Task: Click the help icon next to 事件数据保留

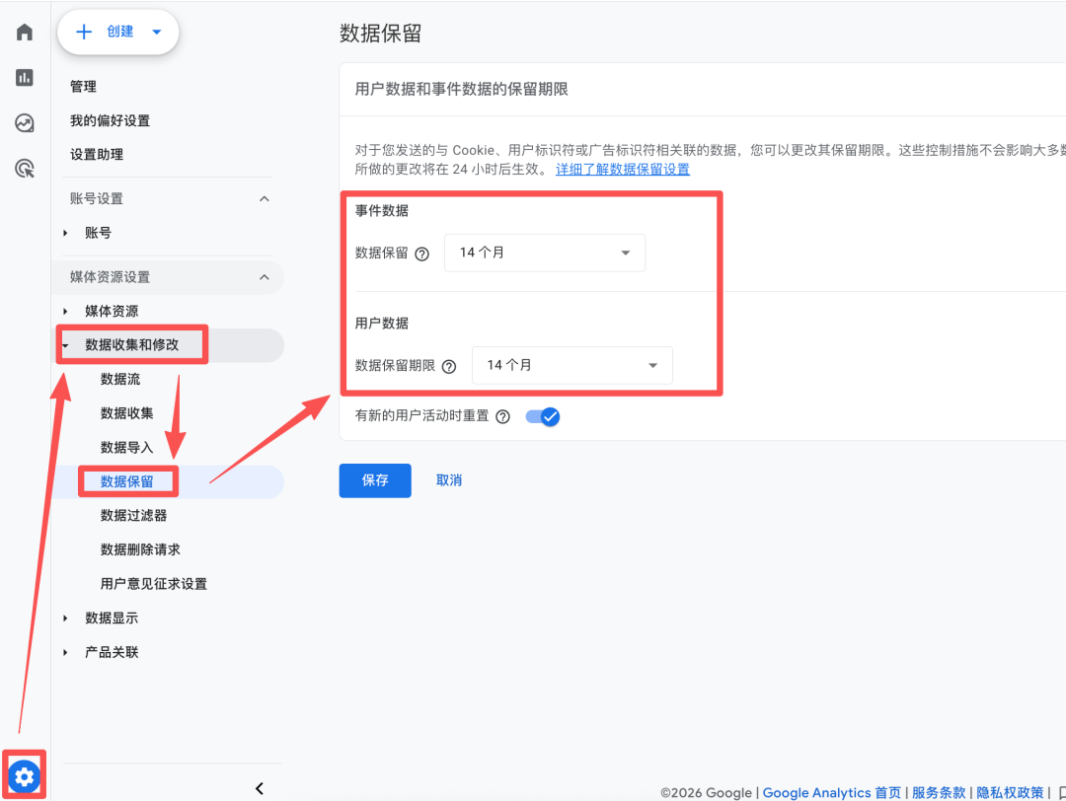Action: [422, 254]
